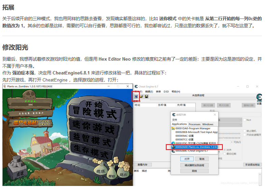Click the 手动添加地址 button
Image resolution: width=267 pixels, height=190 pixels.
point(252,165)
